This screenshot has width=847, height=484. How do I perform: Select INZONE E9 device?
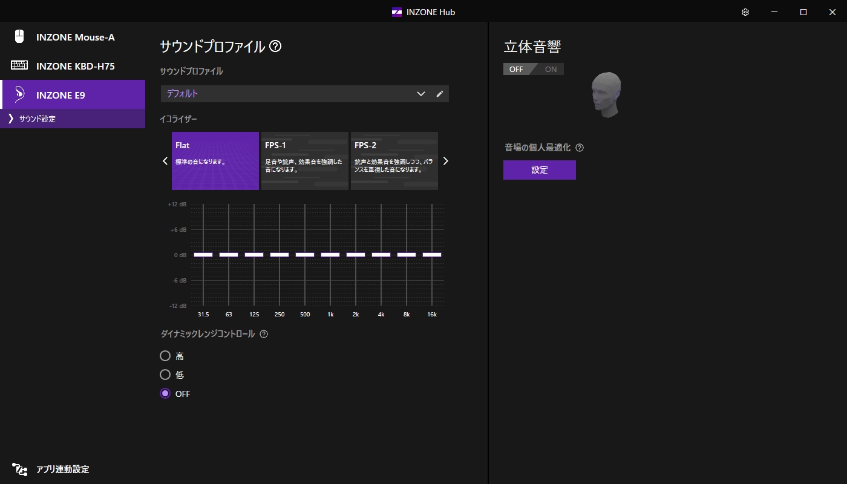click(x=73, y=94)
